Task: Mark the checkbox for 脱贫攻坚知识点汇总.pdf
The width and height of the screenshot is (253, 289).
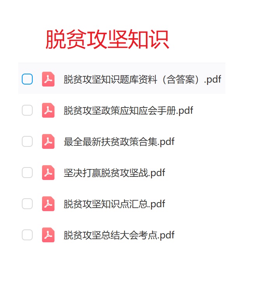Action: 27,204
